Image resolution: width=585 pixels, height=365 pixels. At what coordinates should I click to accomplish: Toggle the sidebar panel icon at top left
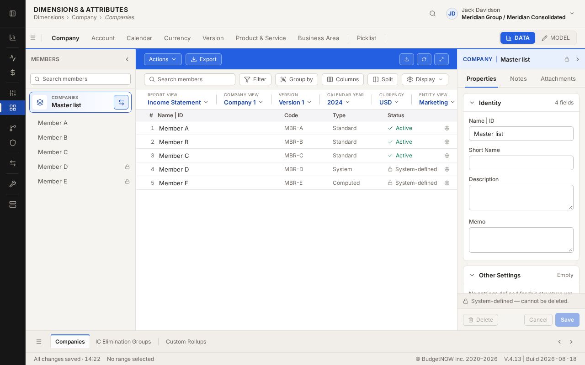[x=13, y=14]
